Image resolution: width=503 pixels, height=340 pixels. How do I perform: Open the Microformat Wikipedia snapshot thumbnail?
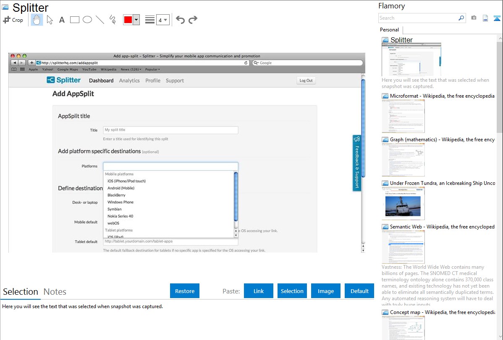403,116
